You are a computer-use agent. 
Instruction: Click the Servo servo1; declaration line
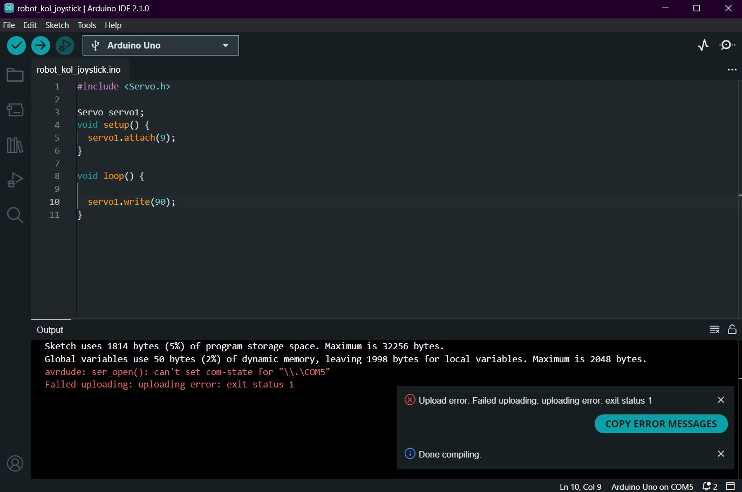111,112
